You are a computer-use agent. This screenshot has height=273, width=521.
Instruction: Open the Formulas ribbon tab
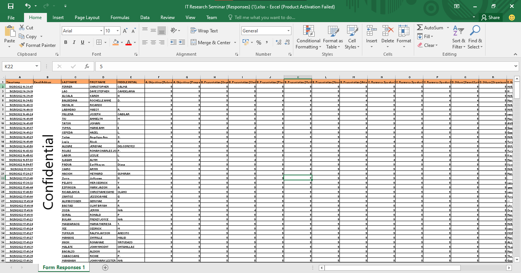(x=120, y=18)
